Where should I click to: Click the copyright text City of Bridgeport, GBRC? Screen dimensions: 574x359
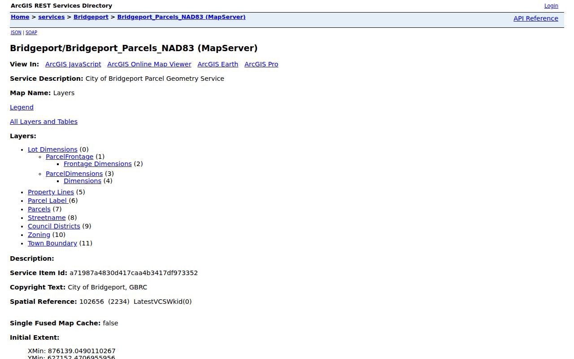(108, 287)
